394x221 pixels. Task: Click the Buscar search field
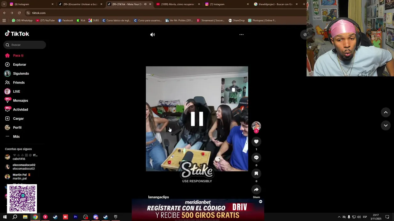[x=25, y=45]
